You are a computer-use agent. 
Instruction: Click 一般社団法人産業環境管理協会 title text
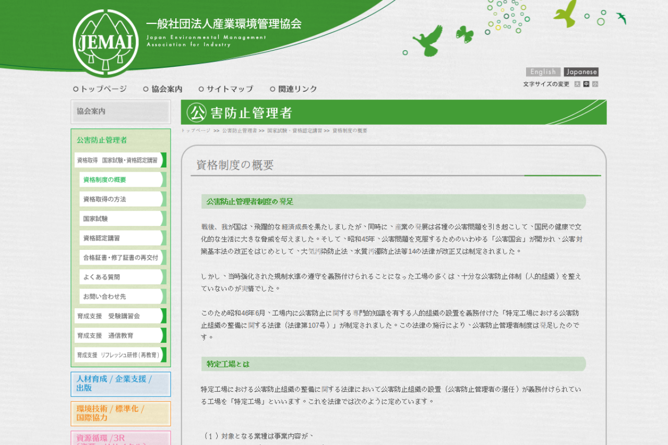click(224, 24)
